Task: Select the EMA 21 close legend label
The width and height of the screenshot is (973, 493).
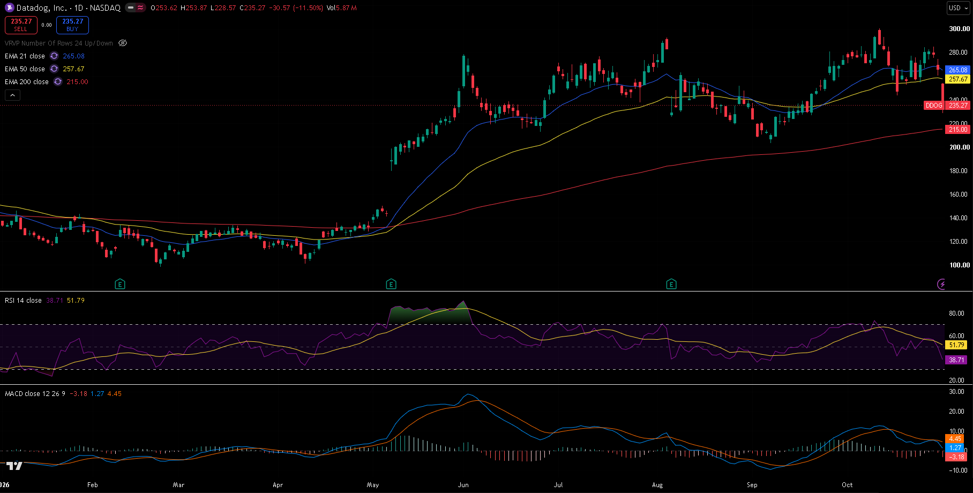Action: click(x=25, y=56)
